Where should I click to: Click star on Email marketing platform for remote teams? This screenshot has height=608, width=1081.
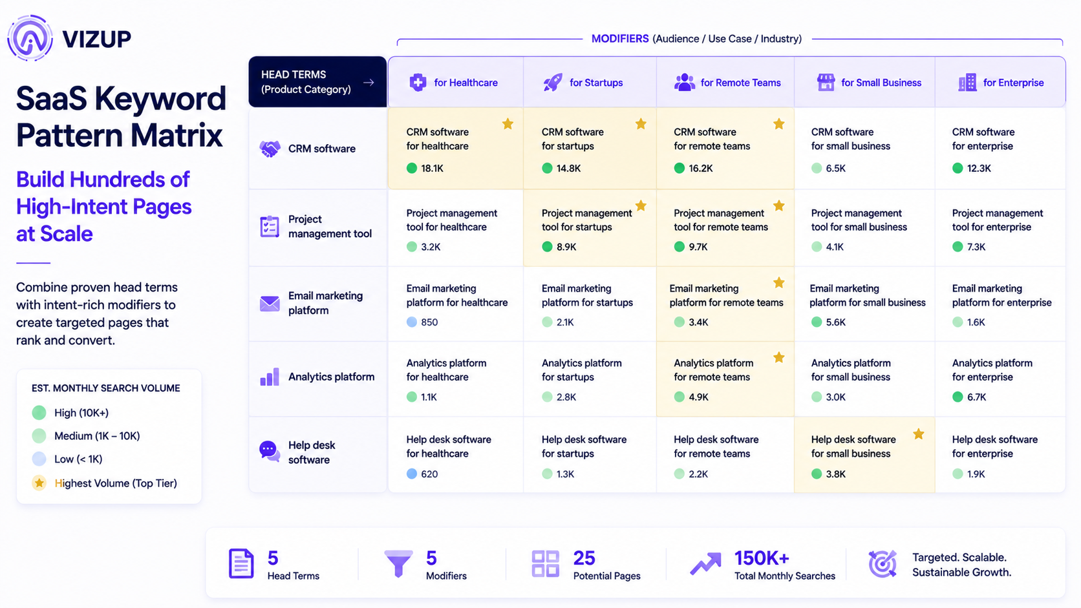point(779,282)
